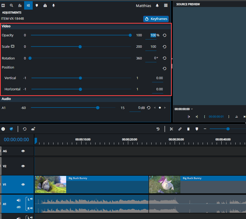Delete selection with the trash icon

tap(188, 129)
